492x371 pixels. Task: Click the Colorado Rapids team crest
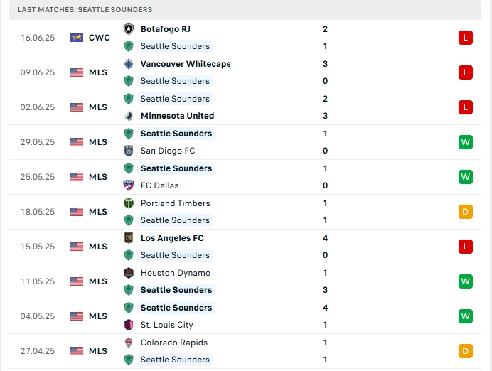(x=129, y=343)
